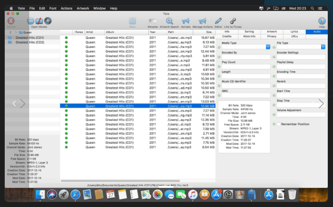Image resolution: width=333 pixels, height=207 pixels.
Task: Open Finder from the Dock
Action: click(40, 194)
